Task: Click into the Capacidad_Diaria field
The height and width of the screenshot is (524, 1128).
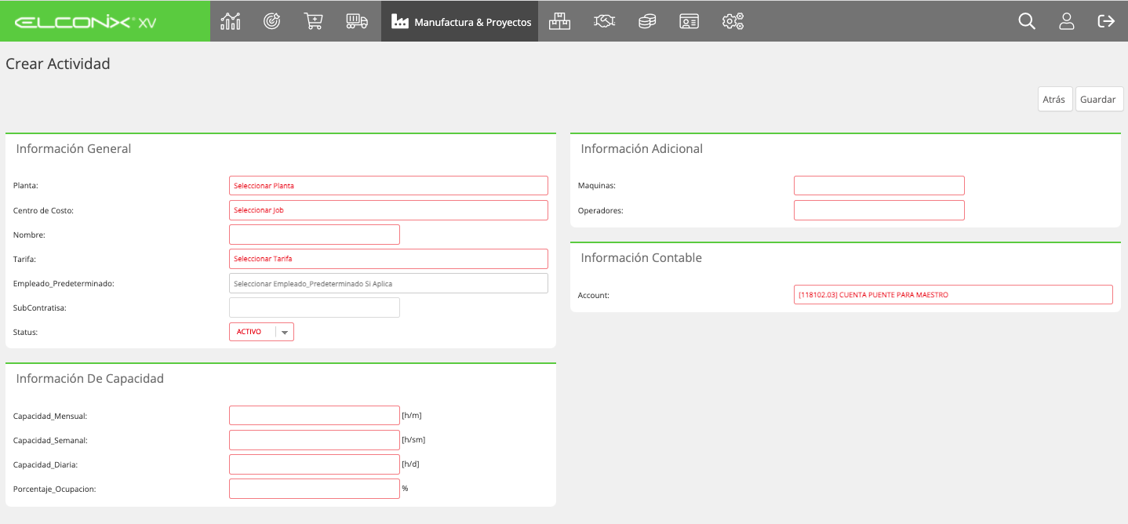Action: 315,464
